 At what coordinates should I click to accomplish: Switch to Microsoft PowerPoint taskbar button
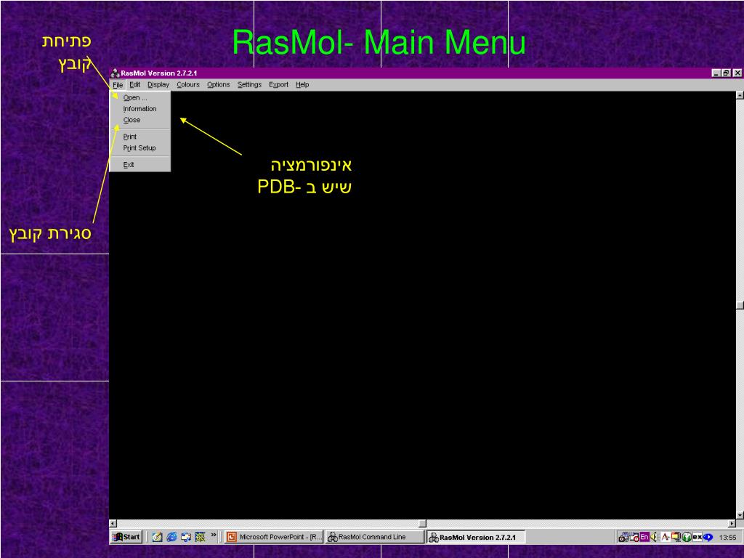click(x=274, y=537)
